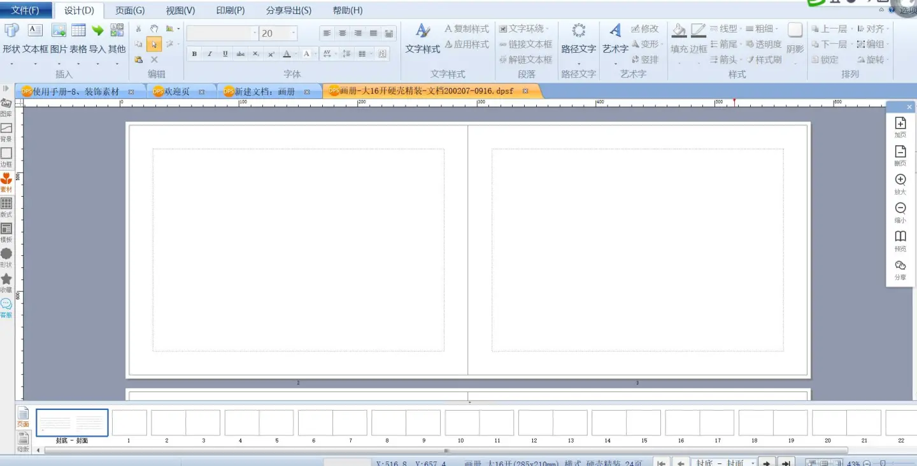
Task: Click the 预览 preview icon
Action: (900, 240)
